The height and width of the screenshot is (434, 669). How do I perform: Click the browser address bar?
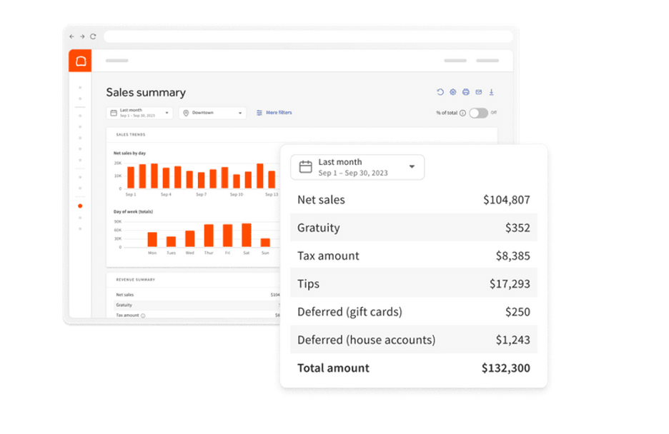pyautogui.click(x=308, y=36)
